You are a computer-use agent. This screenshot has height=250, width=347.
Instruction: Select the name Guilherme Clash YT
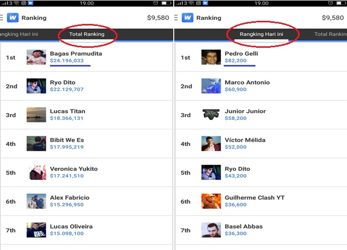[254, 198]
